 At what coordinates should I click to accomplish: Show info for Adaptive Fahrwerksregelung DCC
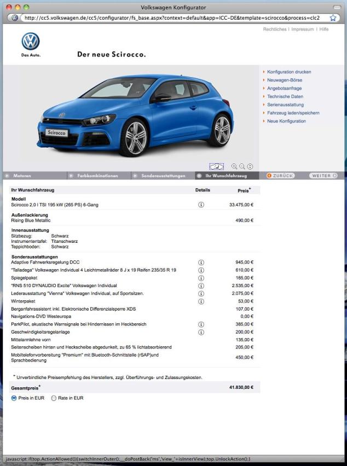click(x=201, y=263)
